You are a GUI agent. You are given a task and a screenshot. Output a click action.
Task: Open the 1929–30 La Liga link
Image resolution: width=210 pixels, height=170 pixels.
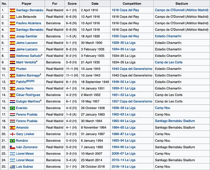124,43
